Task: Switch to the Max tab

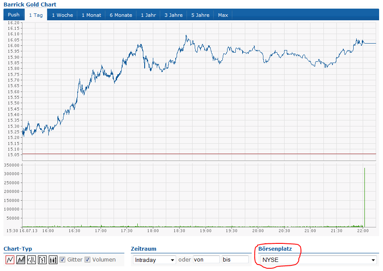Action: 223,15
